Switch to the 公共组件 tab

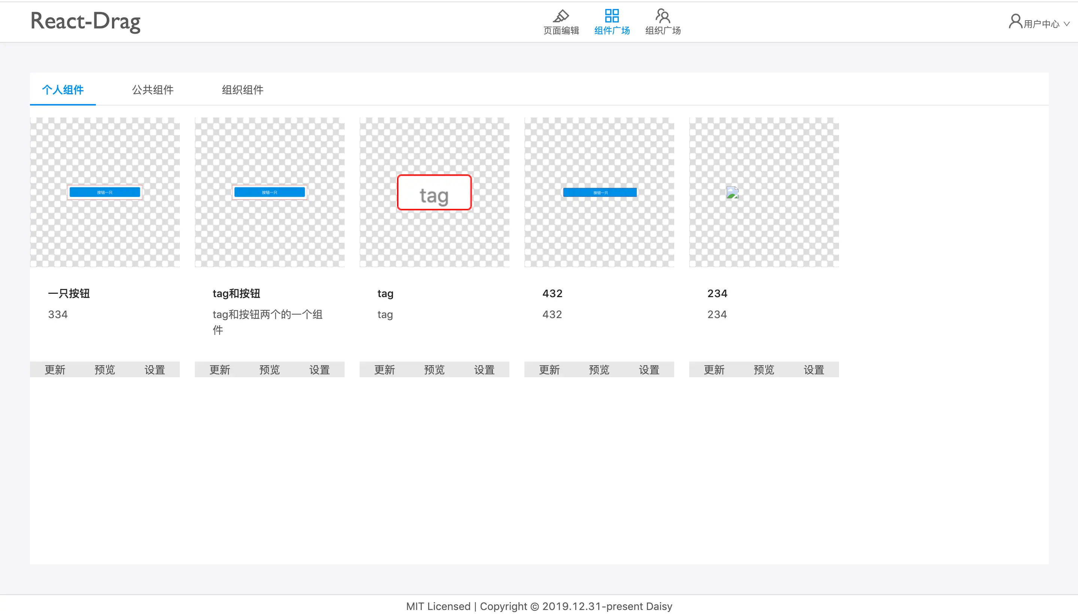[x=152, y=90]
